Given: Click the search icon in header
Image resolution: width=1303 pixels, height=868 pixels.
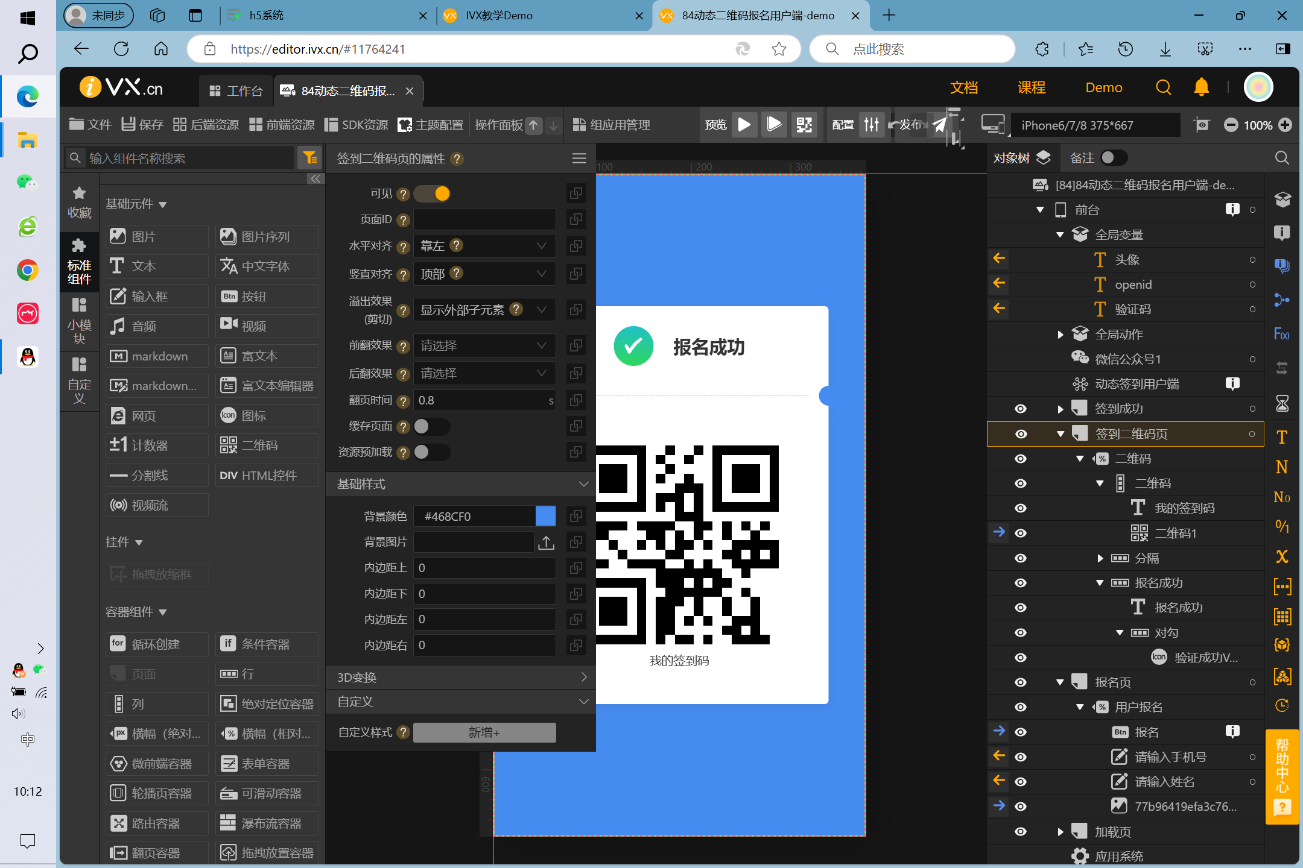Looking at the screenshot, I should click(1163, 87).
